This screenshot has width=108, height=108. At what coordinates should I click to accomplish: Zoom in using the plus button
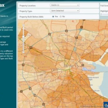[24, 25]
